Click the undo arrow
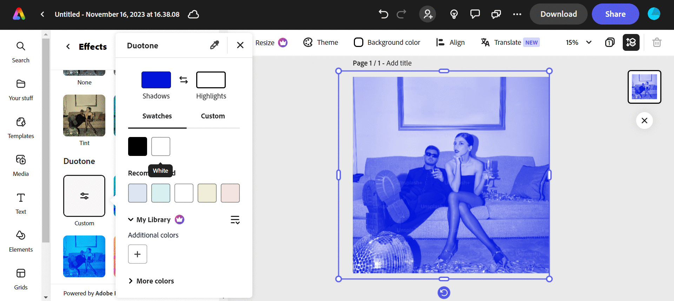 tap(383, 14)
